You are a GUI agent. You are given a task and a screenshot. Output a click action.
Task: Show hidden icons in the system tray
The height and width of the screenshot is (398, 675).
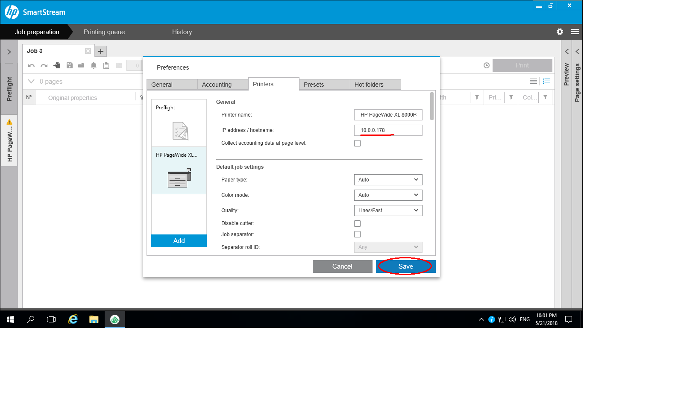481,319
